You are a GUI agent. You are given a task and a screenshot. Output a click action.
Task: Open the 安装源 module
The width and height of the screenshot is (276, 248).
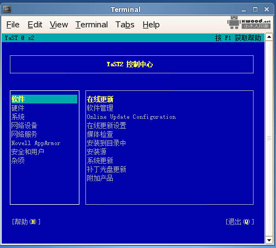(96, 152)
